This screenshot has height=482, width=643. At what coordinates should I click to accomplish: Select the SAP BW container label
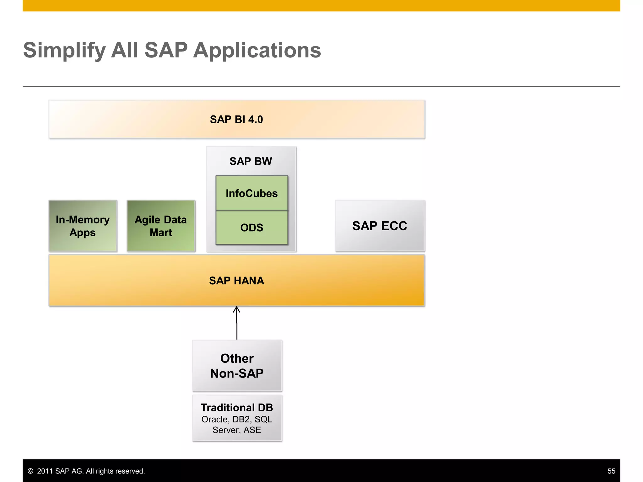pyautogui.click(x=251, y=161)
